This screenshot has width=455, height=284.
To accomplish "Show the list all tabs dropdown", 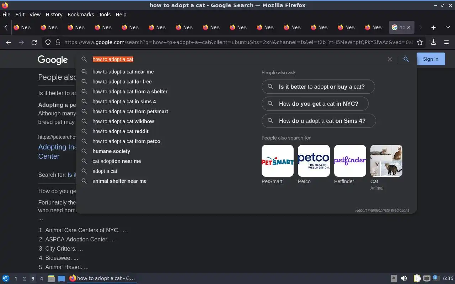I will pos(448,27).
